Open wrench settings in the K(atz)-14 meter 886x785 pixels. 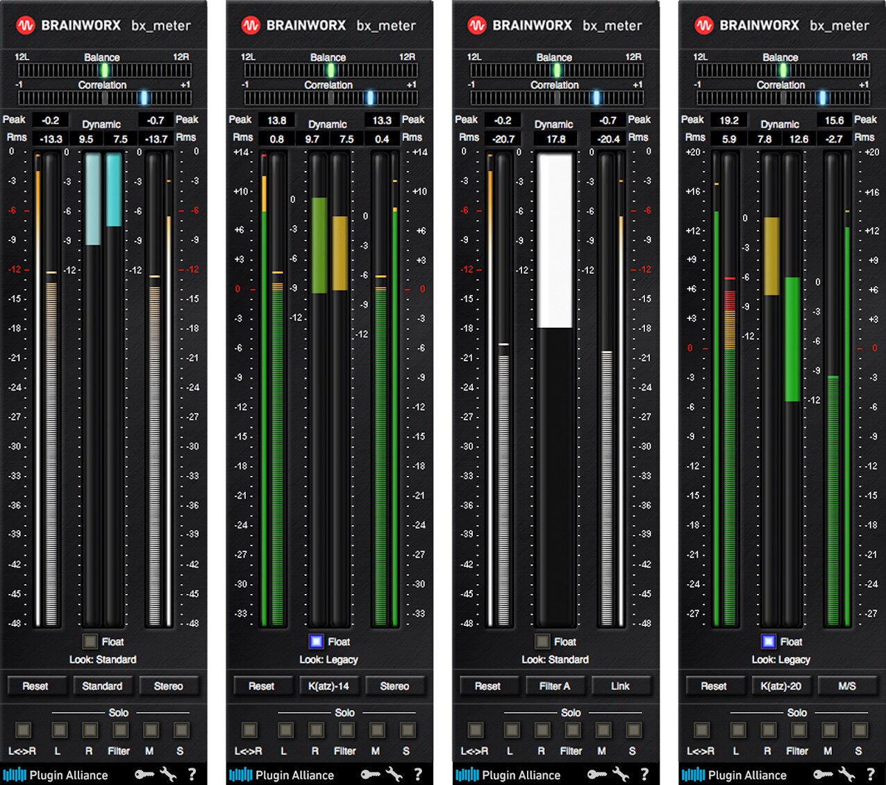(394, 775)
